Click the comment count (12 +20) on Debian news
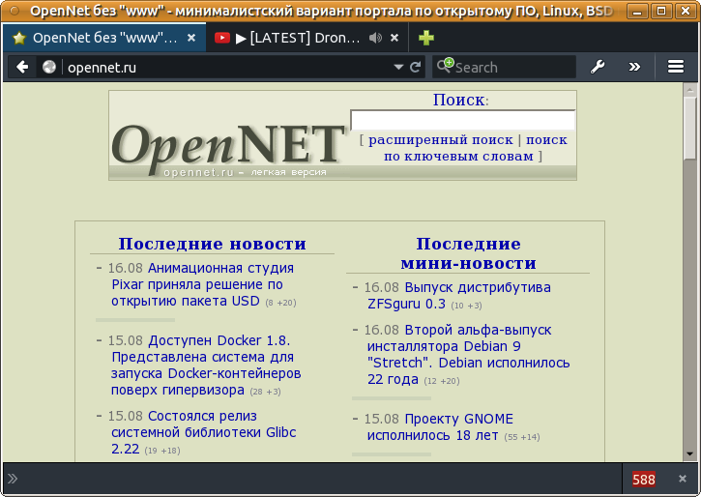 click(442, 381)
